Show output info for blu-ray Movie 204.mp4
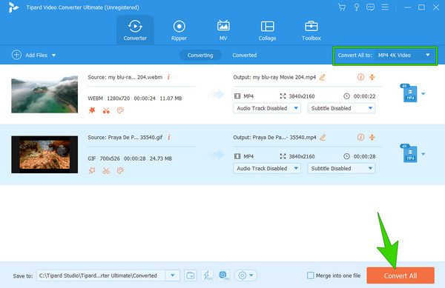This screenshot has width=445, height=288. [360, 77]
